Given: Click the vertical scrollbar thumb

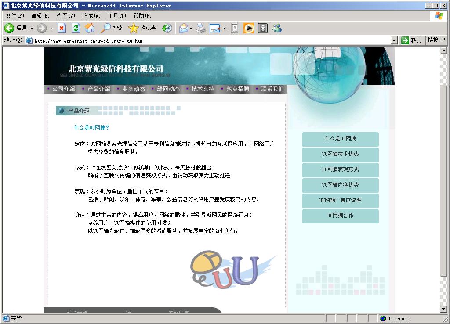Looking at the screenshot, I should click(x=444, y=180).
